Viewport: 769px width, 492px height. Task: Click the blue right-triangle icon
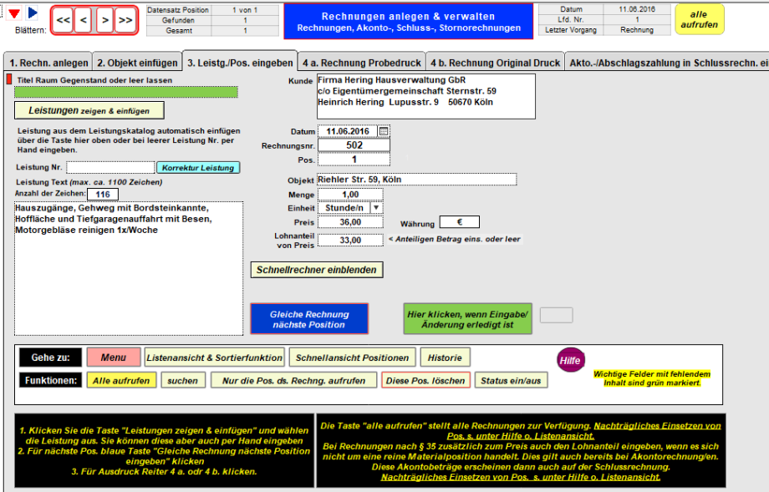pyautogui.click(x=33, y=13)
